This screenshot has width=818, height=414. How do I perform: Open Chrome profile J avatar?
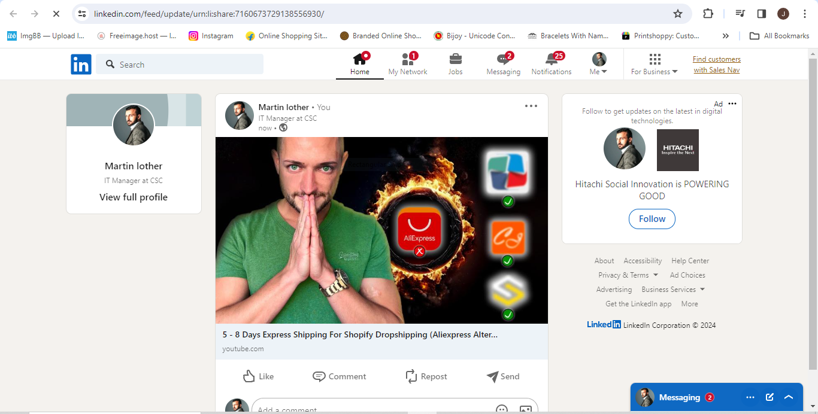pyautogui.click(x=783, y=14)
